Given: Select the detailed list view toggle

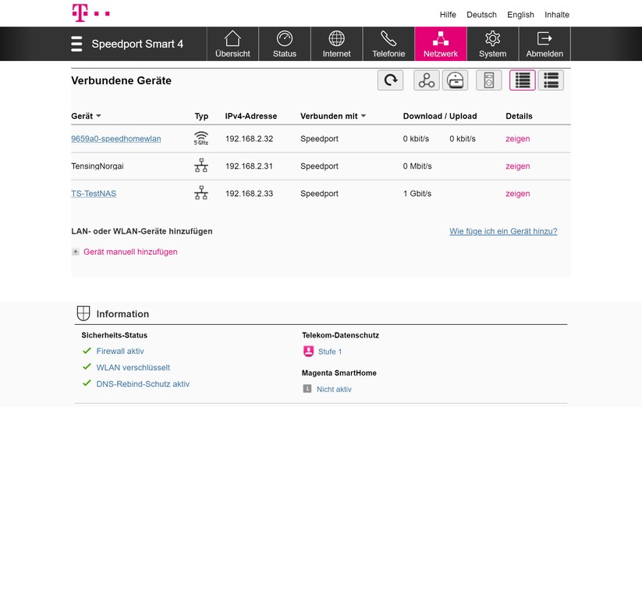Looking at the screenshot, I should tap(523, 80).
